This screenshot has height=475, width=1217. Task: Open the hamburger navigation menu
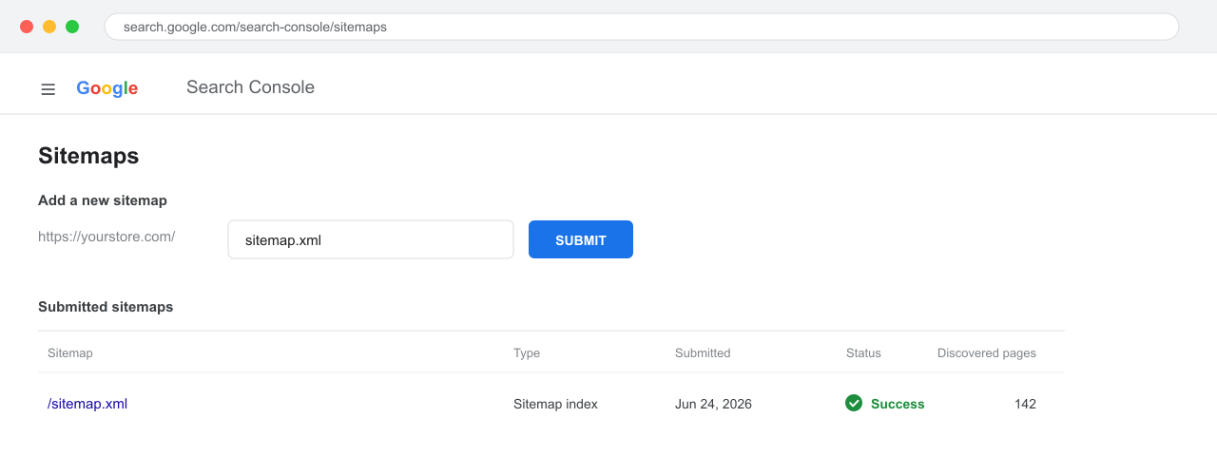tap(48, 89)
